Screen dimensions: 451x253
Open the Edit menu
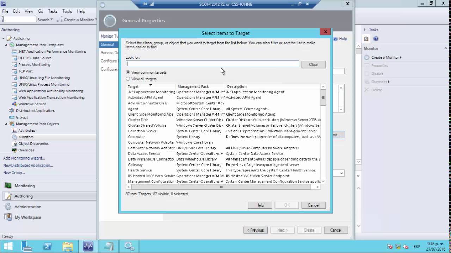coord(17,11)
